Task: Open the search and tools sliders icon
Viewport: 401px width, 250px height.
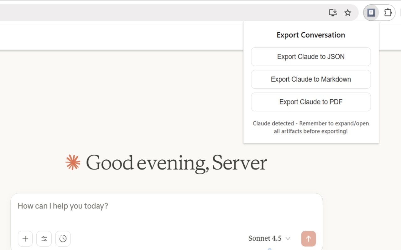Action: (x=44, y=239)
